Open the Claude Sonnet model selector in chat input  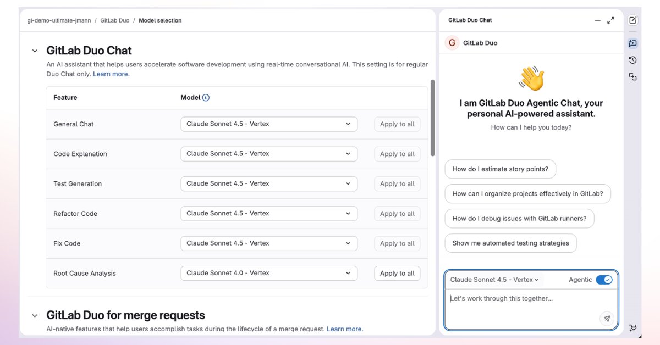(493, 280)
